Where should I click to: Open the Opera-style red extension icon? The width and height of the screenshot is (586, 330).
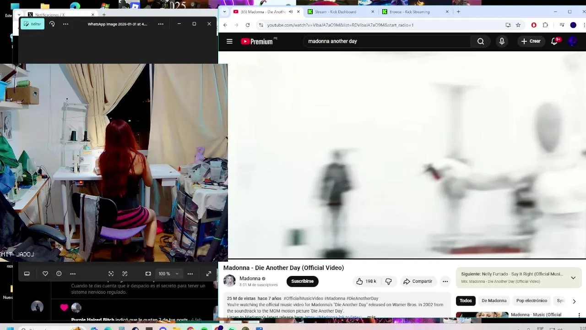pos(534,25)
